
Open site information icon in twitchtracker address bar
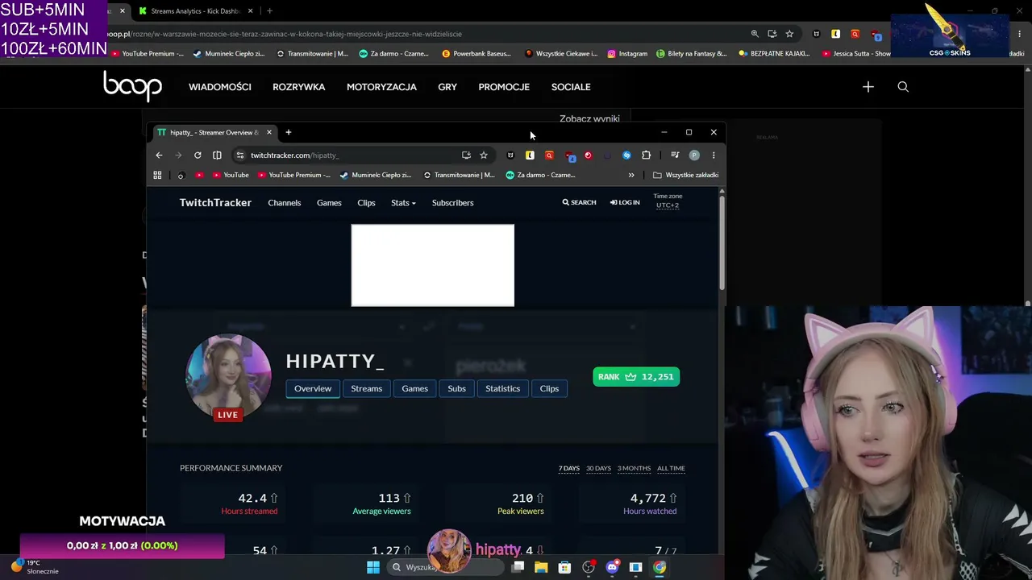[x=239, y=155]
